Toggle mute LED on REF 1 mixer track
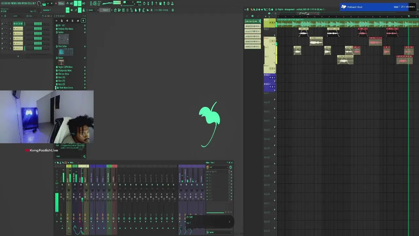The image size is (419, 236). pyautogui.click(x=68, y=185)
